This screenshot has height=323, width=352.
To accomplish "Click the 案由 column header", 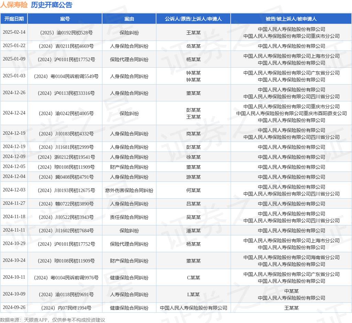I will (129, 19).
